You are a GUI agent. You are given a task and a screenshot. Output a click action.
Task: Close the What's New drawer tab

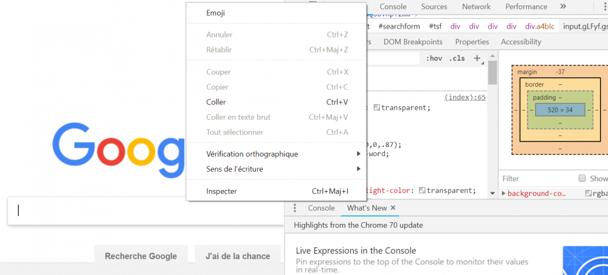pos(393,208)
